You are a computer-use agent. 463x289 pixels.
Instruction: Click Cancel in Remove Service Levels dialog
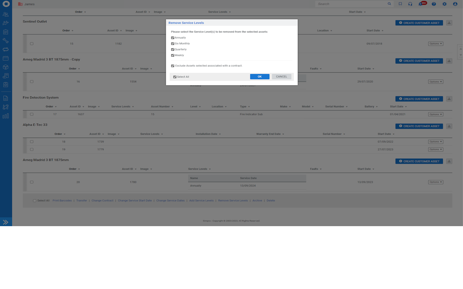click(281, 77)
